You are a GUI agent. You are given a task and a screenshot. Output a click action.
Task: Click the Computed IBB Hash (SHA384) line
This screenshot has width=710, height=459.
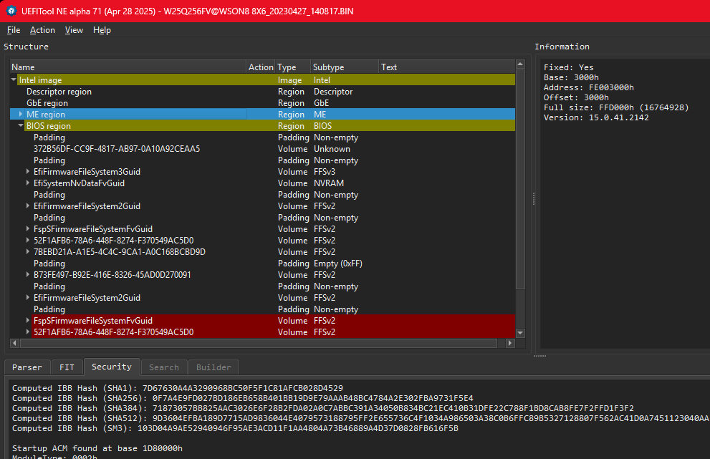point(323,408)
